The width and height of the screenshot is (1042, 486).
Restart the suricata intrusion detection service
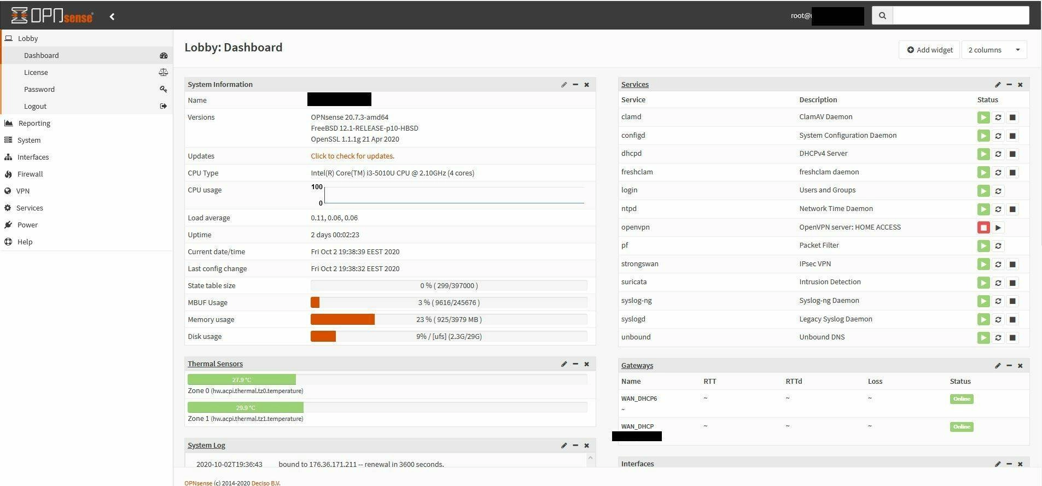tap(998, 283)
